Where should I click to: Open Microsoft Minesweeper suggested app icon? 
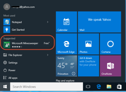pos(7,45)
